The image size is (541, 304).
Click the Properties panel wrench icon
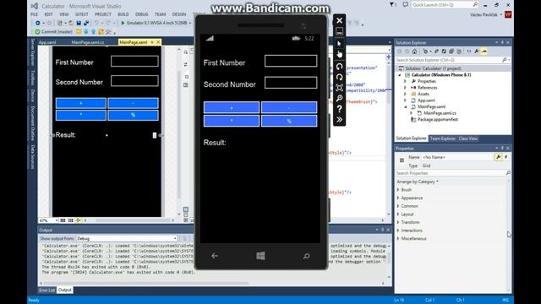pyautogui.click(x=498, y=157)
